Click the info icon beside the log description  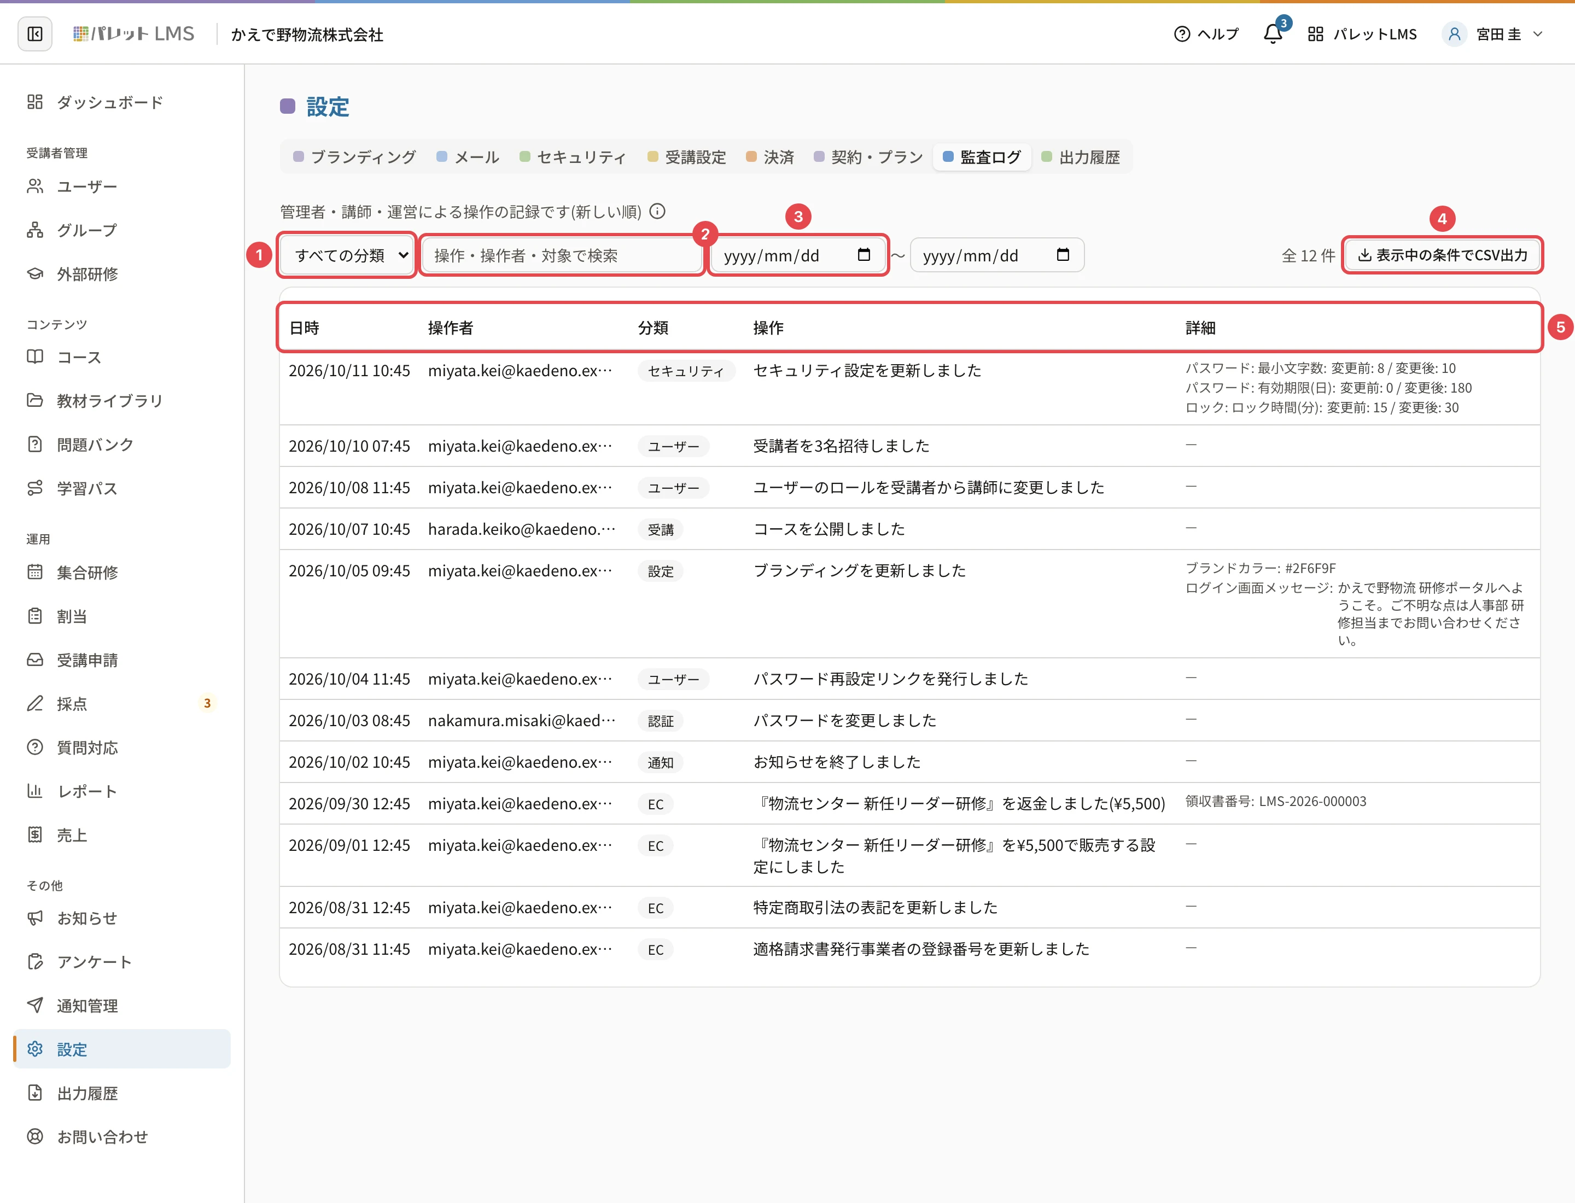tap(657, 211)
